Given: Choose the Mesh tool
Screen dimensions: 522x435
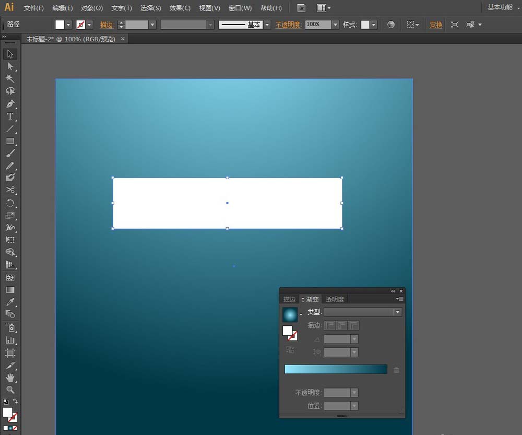Looking at the screenshot, I should tap(10, 277).
